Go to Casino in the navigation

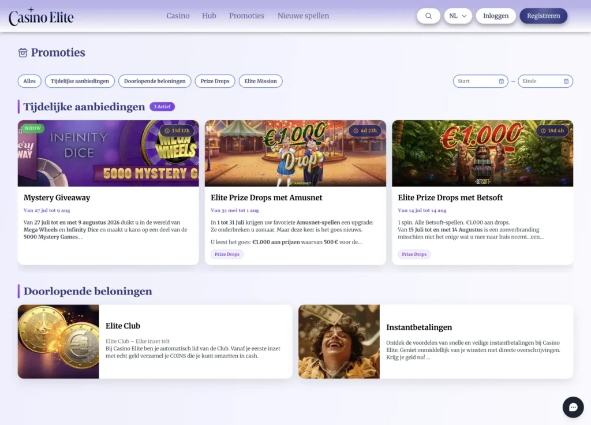pyautogui.click(x=178, y=16)
